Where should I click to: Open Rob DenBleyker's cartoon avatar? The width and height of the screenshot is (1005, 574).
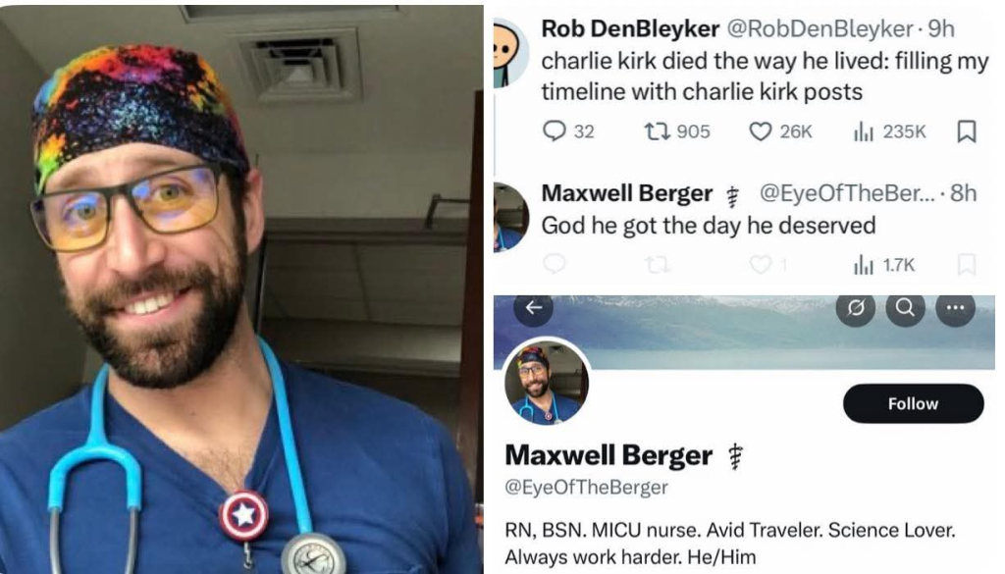[x=510, y=53]
